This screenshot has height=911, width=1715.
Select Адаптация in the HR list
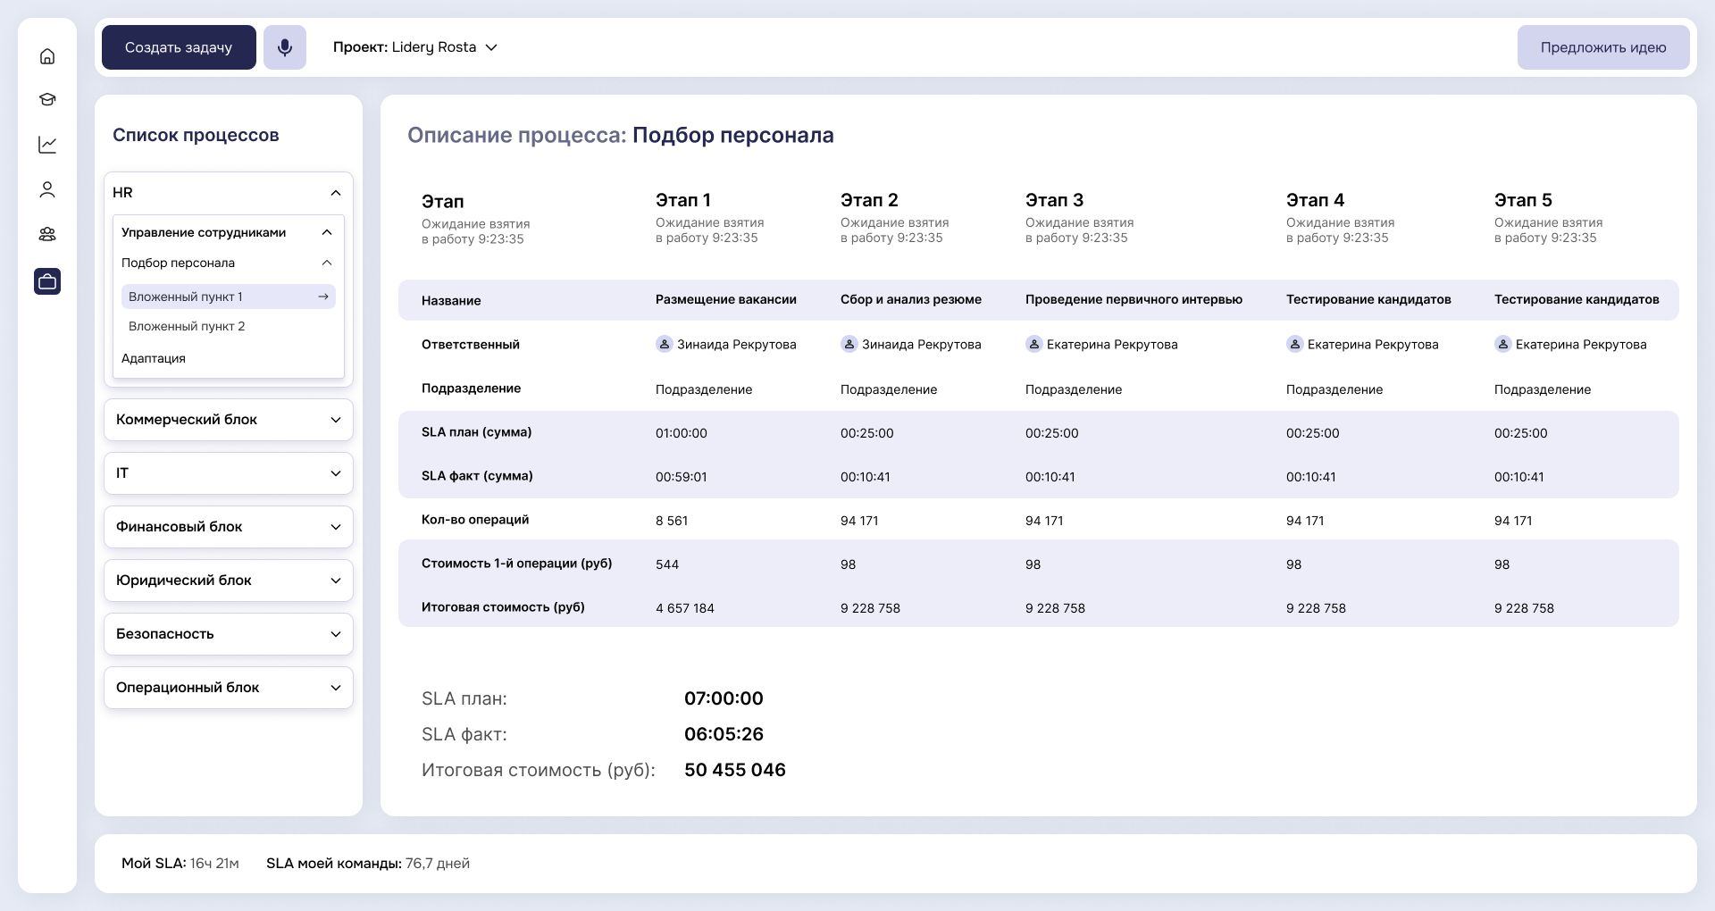(154, 358)
